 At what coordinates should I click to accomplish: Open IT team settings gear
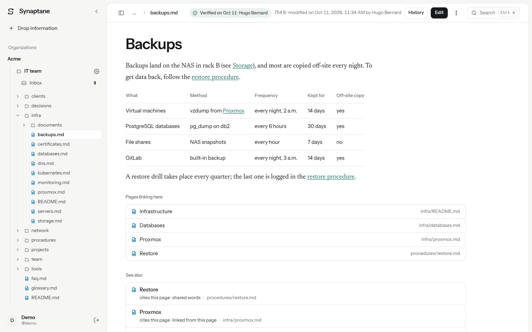point(97,71)
